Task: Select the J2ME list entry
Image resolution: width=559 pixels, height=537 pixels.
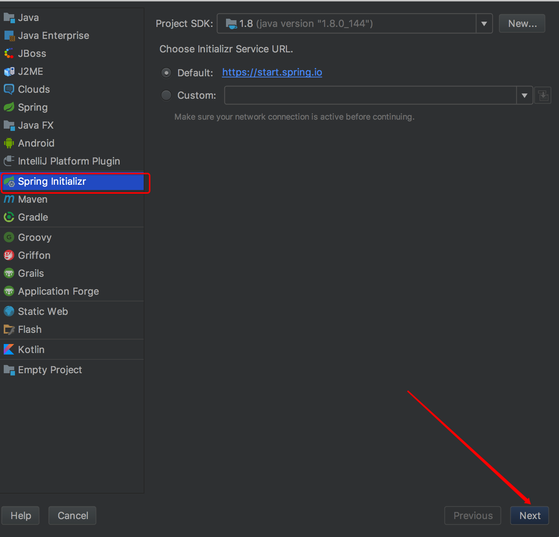Action: 72,71
